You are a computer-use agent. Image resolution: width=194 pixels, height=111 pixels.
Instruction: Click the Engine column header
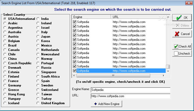91,17
